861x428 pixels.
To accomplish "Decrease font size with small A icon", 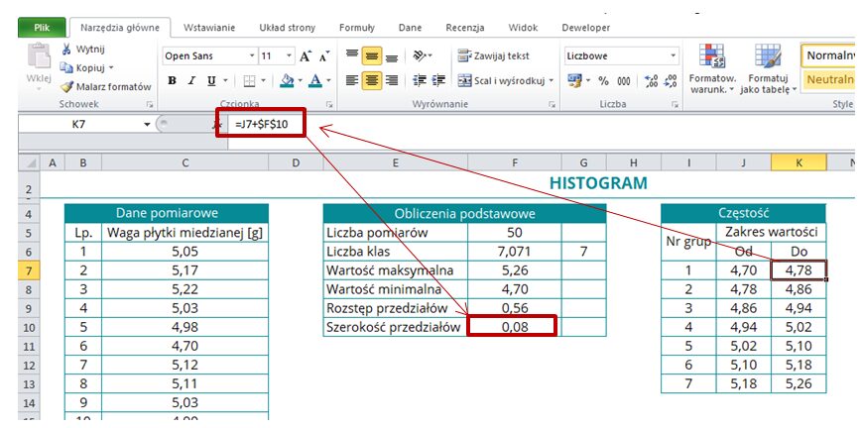I will point(323,55).
